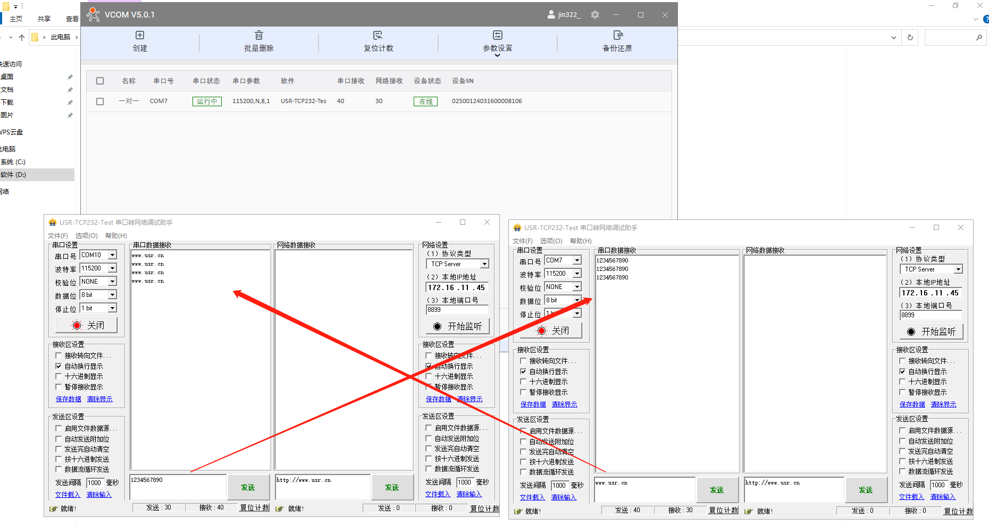The image size is (989, 526).
Task: Go up one folder with Explorer's up arrow
Action: pos(22,37)
